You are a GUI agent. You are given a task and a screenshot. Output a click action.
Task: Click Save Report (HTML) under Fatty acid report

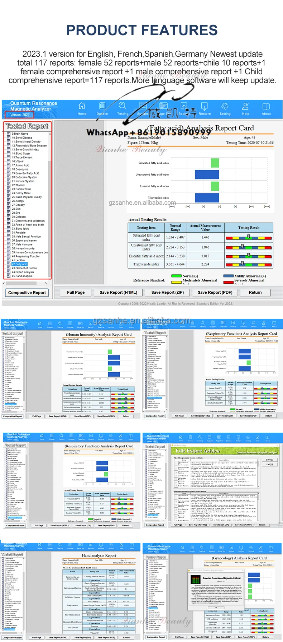pos(118,292)
